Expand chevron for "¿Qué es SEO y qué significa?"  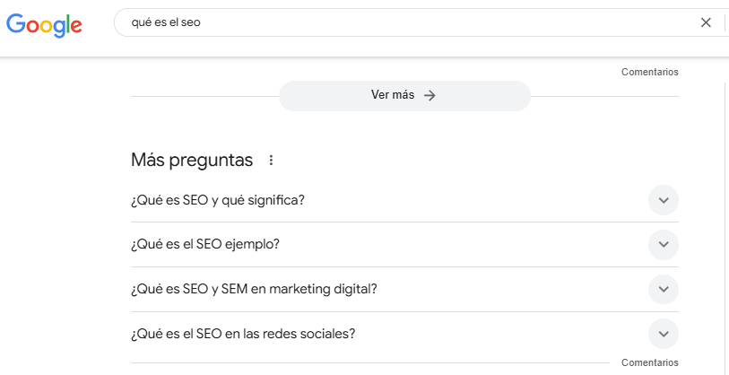[x=664, y=200]
